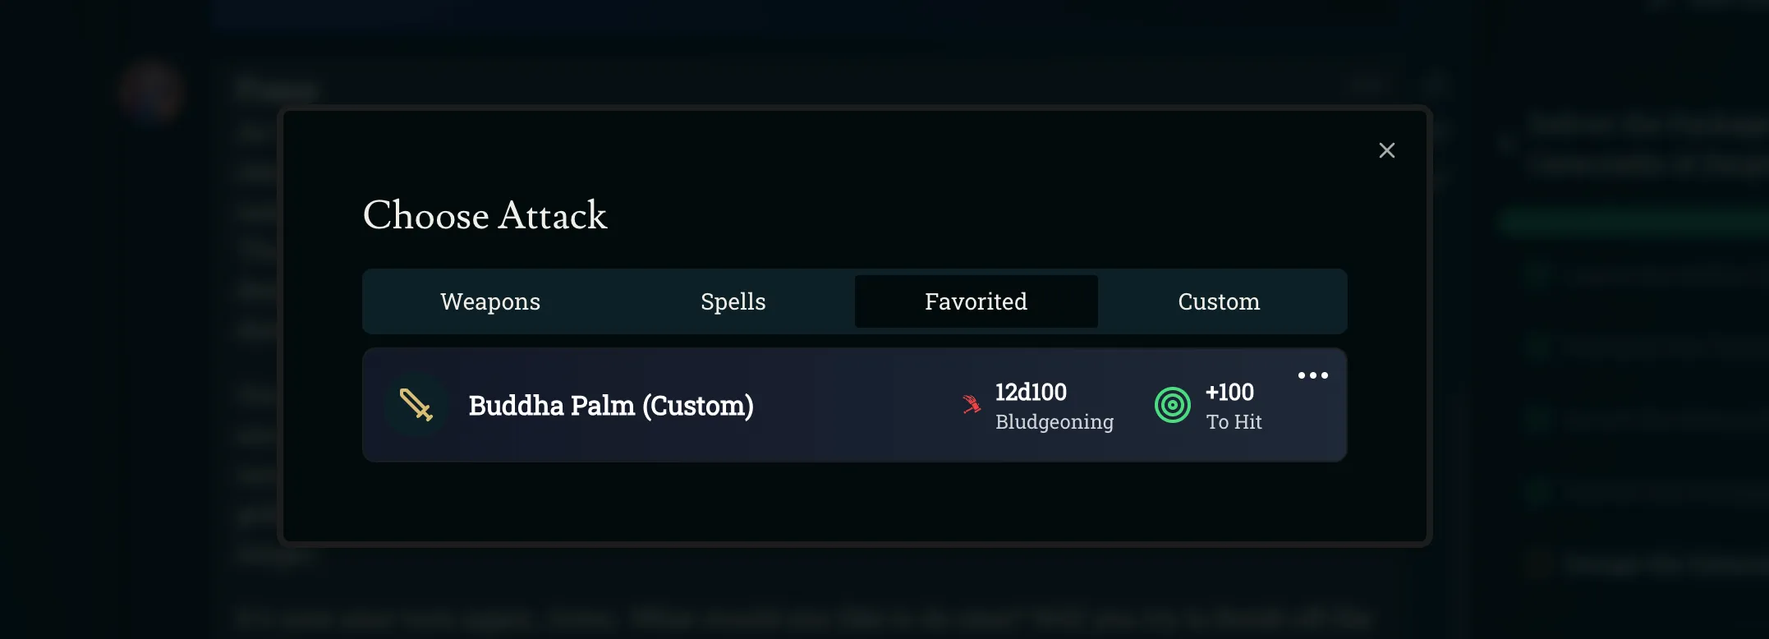Click the red bludgeoning damage icon
Image resolution: width=1769 pixels, height=639 pixels.
(x=972, y=404)
